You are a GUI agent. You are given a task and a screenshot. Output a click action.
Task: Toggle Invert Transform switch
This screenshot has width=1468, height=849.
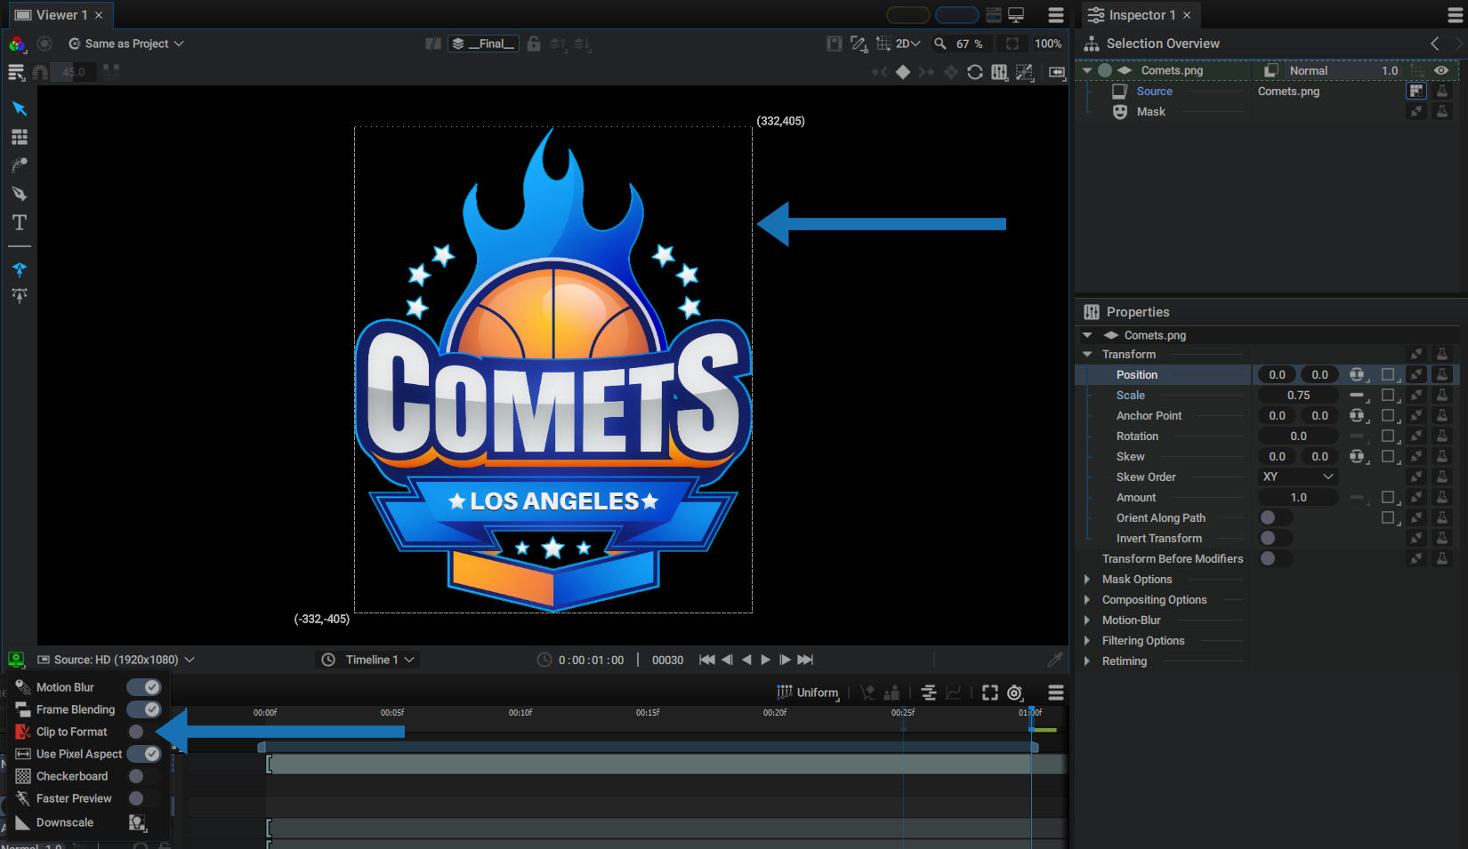point(1276,538)
